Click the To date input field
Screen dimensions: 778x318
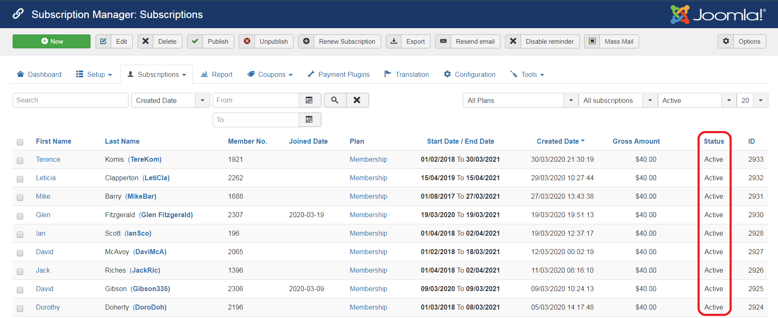256,120
